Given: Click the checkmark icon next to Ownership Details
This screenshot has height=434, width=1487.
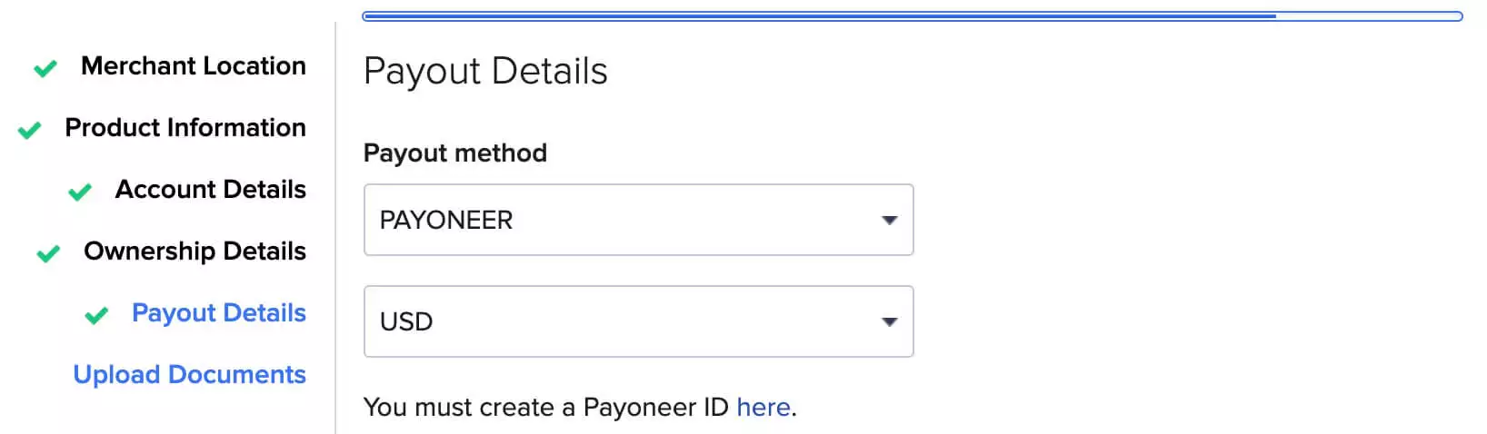Looking at the screenshot, I should coord(48,253).
